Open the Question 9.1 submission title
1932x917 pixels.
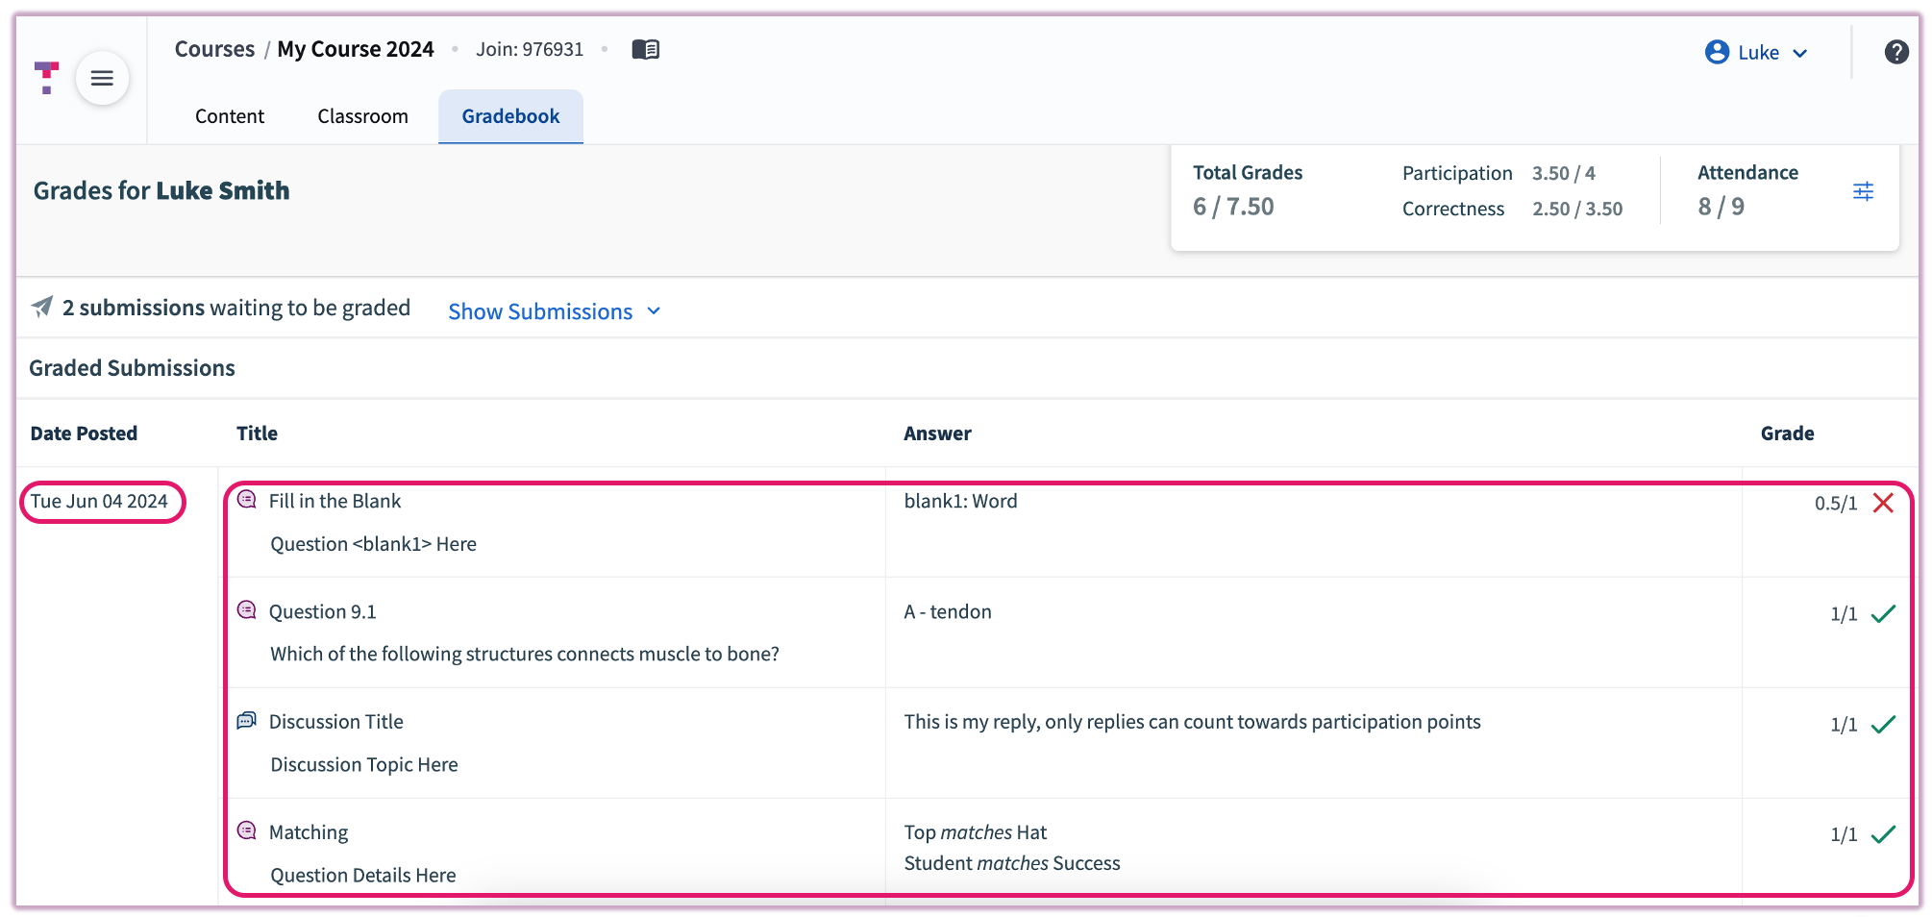coord(322,611)
